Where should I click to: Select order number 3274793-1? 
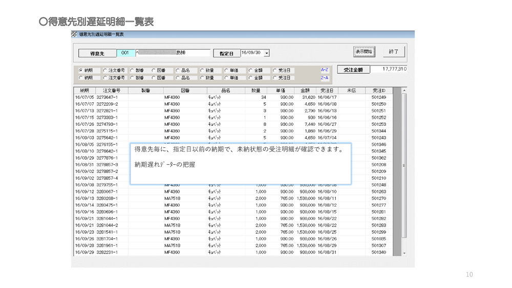tap(107, 124)
